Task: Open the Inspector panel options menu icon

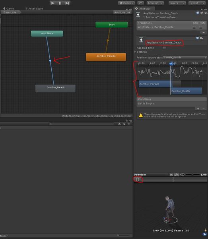Action: pyautogui.click(x=206, y=9)
